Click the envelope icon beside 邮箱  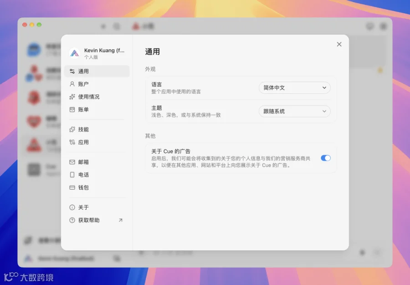coord(72,162)
